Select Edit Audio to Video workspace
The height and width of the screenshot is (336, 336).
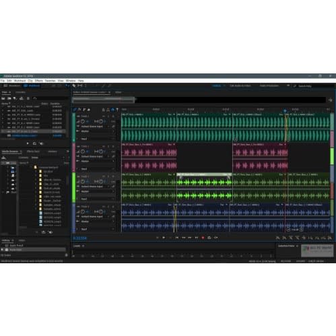240,86
